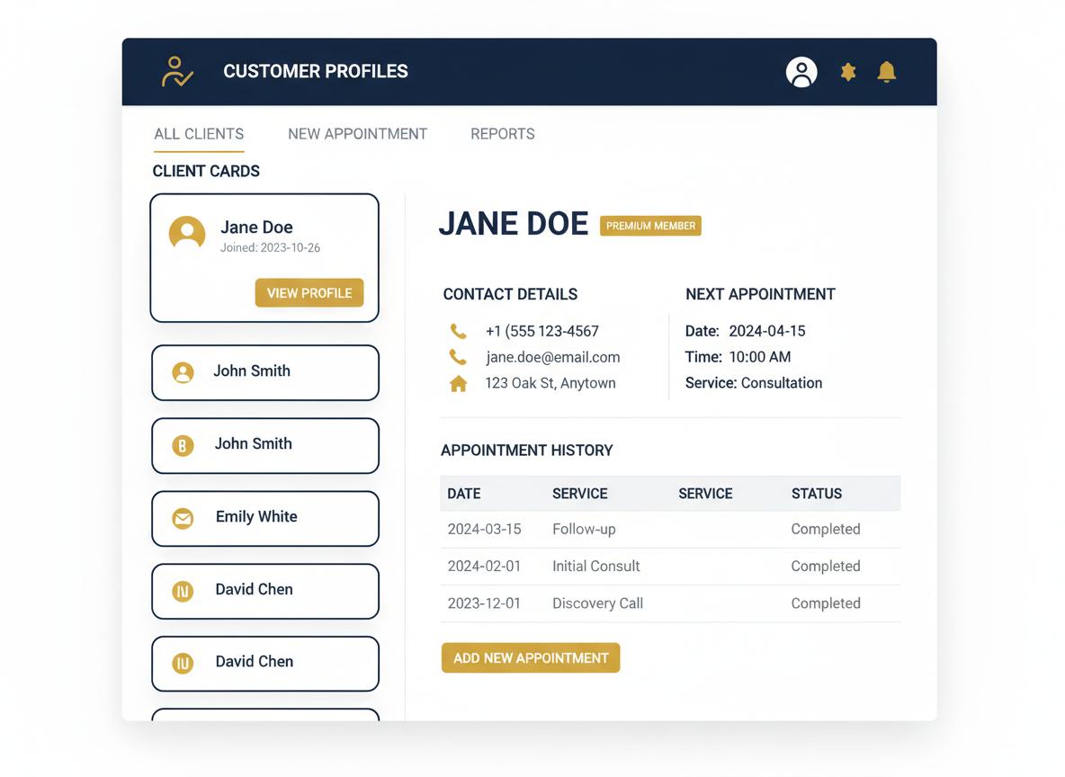This screenshot has height=777, width=1065.
Task: Click the envelope icon beside Emily White
Action: pos(183,518)
